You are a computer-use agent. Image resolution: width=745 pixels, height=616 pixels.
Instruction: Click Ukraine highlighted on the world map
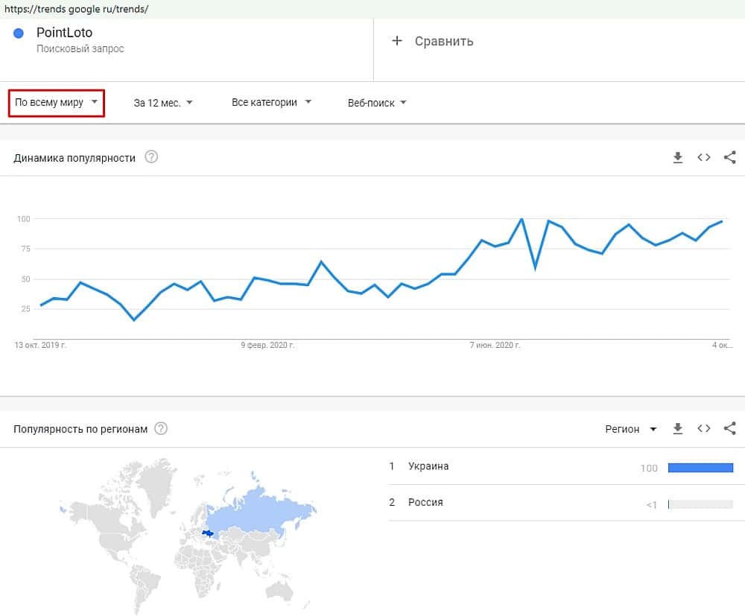[x=209, y=533]
